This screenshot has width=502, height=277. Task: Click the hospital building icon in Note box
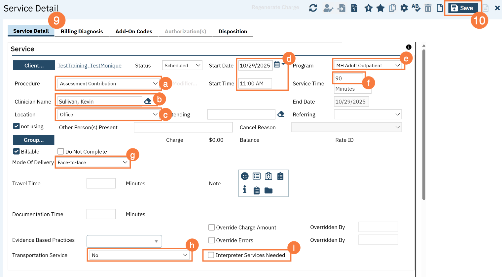click(269, 176)
